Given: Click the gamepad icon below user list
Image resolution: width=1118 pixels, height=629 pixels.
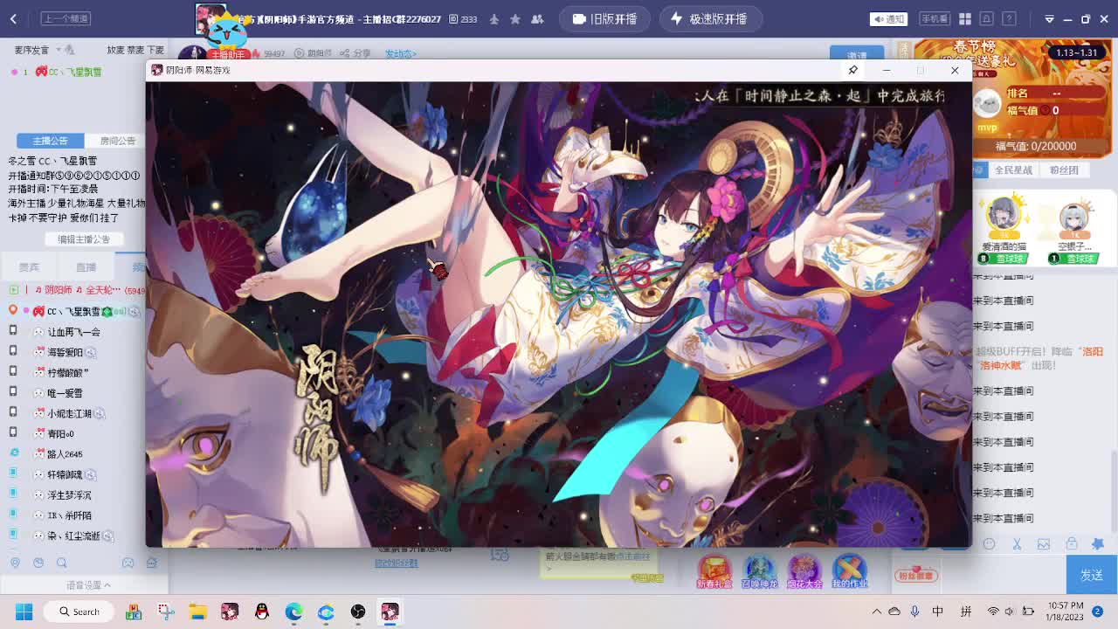Looking at the screenshot, I should tap(128, 563).
